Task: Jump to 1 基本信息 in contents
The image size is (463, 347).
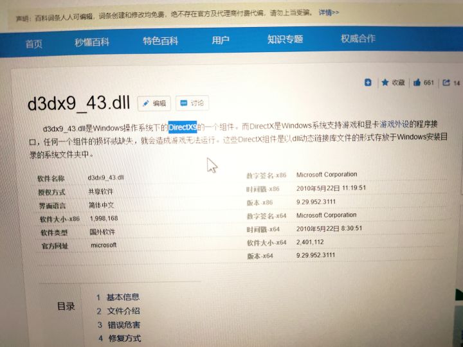Action: tap(118, 297)
